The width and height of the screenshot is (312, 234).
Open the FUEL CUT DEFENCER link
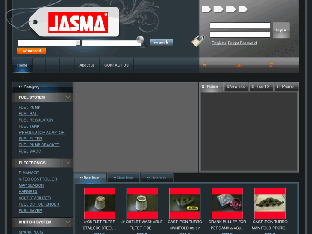pos(39,204)
